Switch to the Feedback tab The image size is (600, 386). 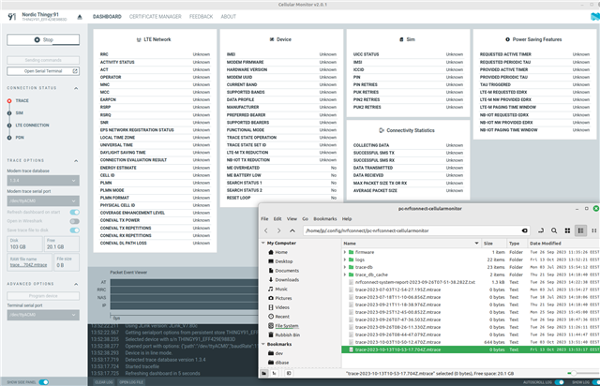(x=201, y=17)
